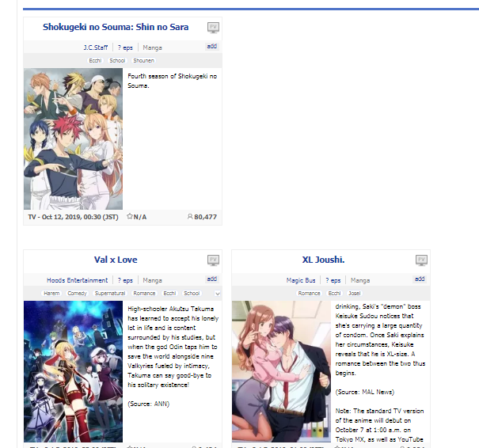The image size is (479, 448).
Task: Click the Val x Love synopsis starting "High-schooler Akutsu Takuma"
Action: click(173, 347)
